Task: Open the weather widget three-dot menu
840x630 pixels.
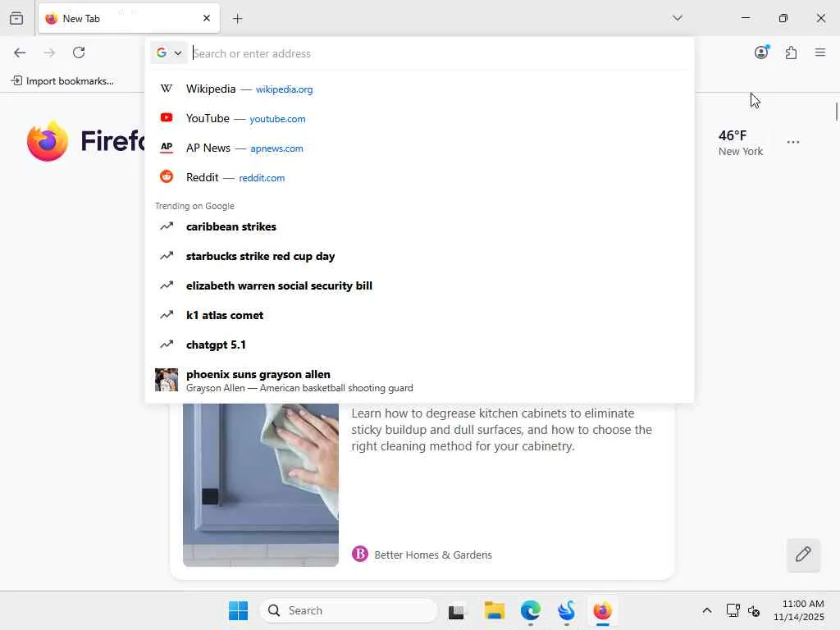Action: pyautogui.click(x=793, y=142)
